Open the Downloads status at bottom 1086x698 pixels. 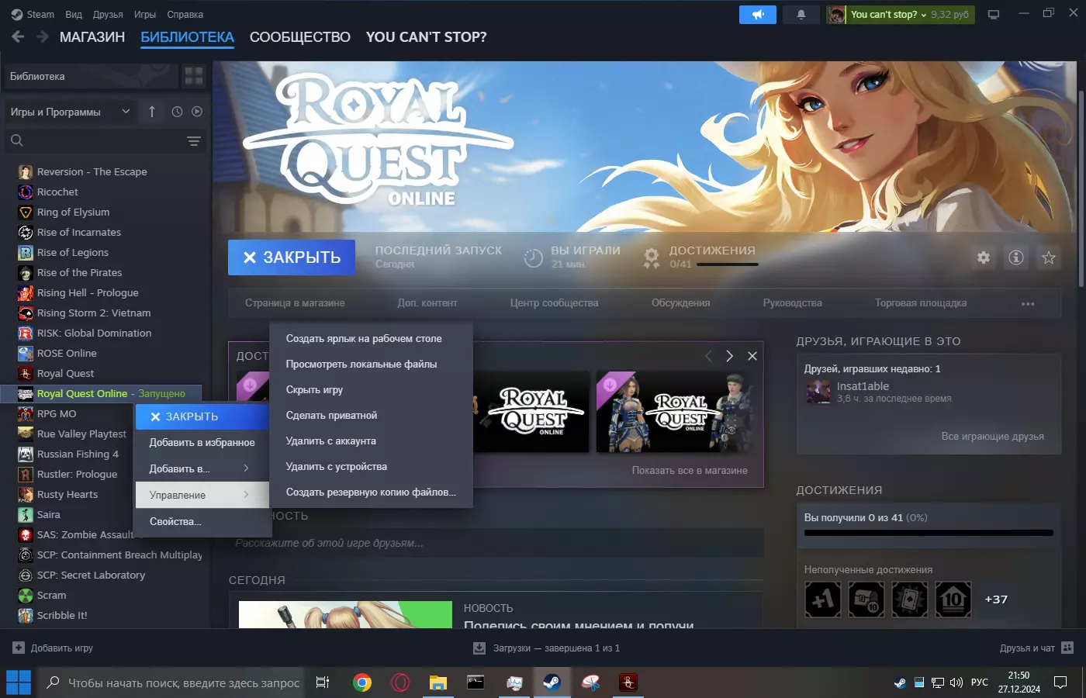(546, 648)
